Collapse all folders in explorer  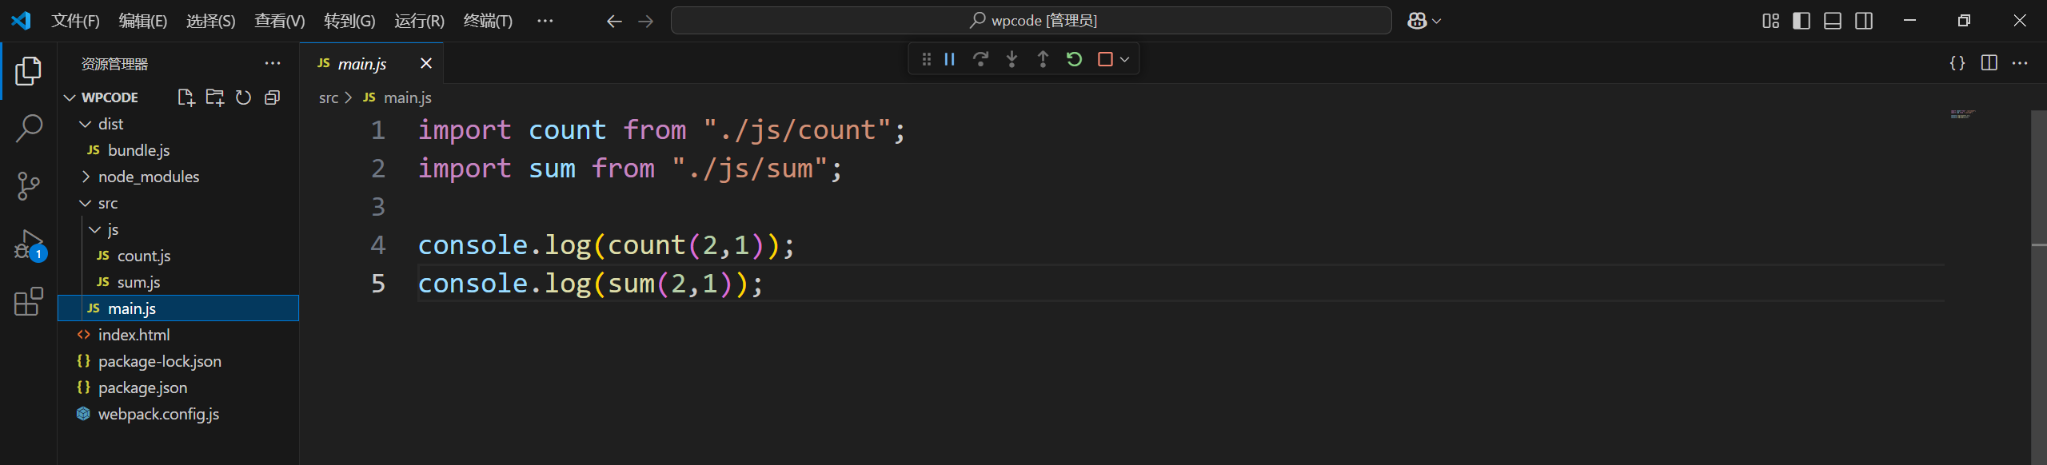(273, 97)
